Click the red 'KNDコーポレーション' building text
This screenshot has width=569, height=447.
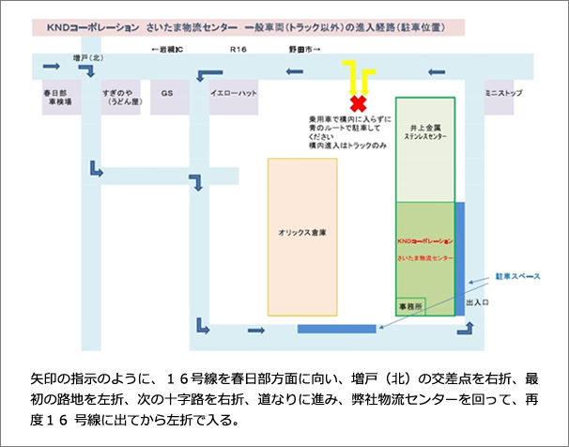pyautogui.click(x=425, y=241)
